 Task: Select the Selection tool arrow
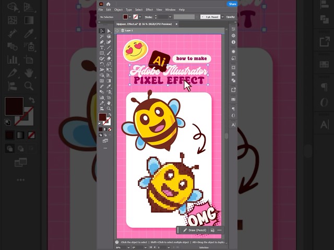point(102,31)
